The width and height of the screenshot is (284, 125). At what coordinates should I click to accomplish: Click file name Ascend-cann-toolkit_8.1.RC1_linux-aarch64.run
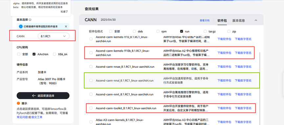126,108
